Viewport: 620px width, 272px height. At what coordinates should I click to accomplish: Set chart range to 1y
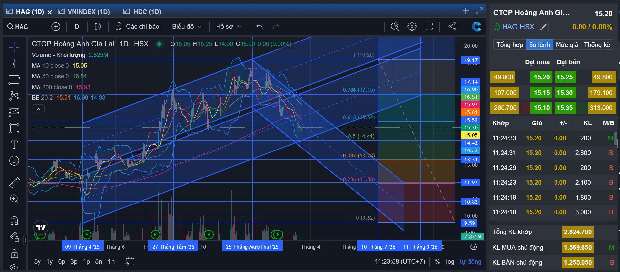point(50,262)
